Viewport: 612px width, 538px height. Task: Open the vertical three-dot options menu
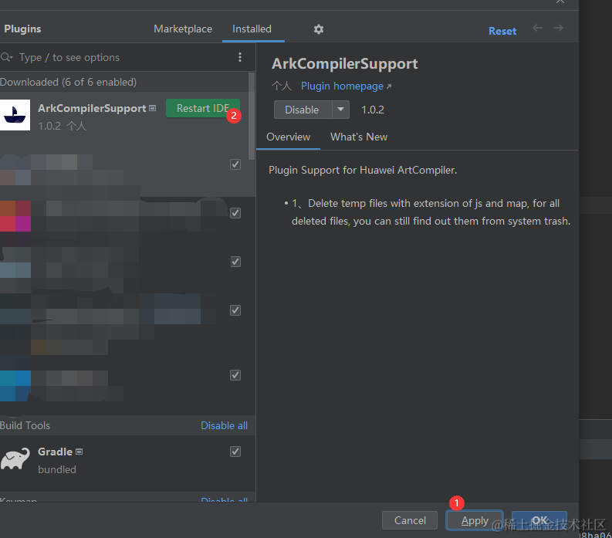(x=240, y=57)
